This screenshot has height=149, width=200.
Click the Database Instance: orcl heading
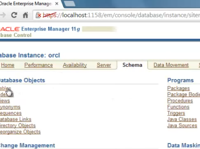click(30, 56)
